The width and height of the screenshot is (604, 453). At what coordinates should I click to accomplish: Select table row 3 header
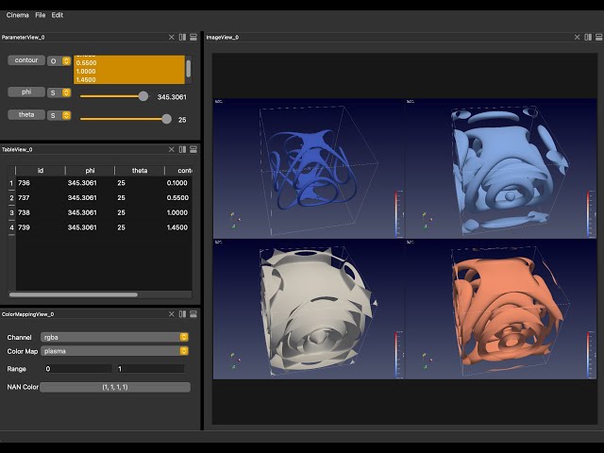point(11,212)
